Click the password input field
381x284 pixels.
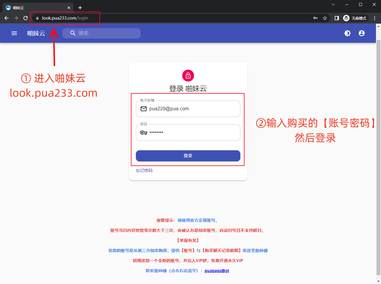point(193,133)
